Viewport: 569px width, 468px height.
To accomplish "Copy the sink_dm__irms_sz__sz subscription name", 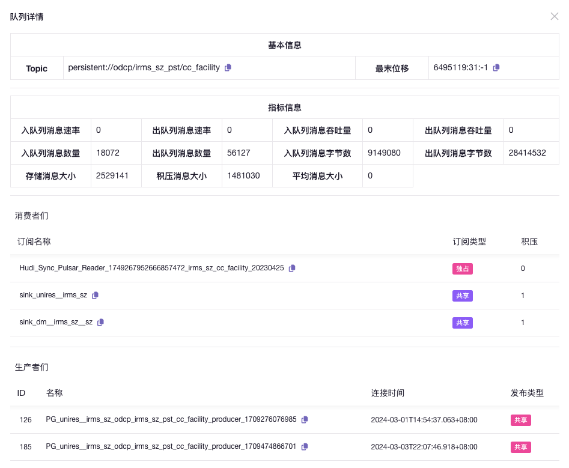I will click(x=100, y=323).
